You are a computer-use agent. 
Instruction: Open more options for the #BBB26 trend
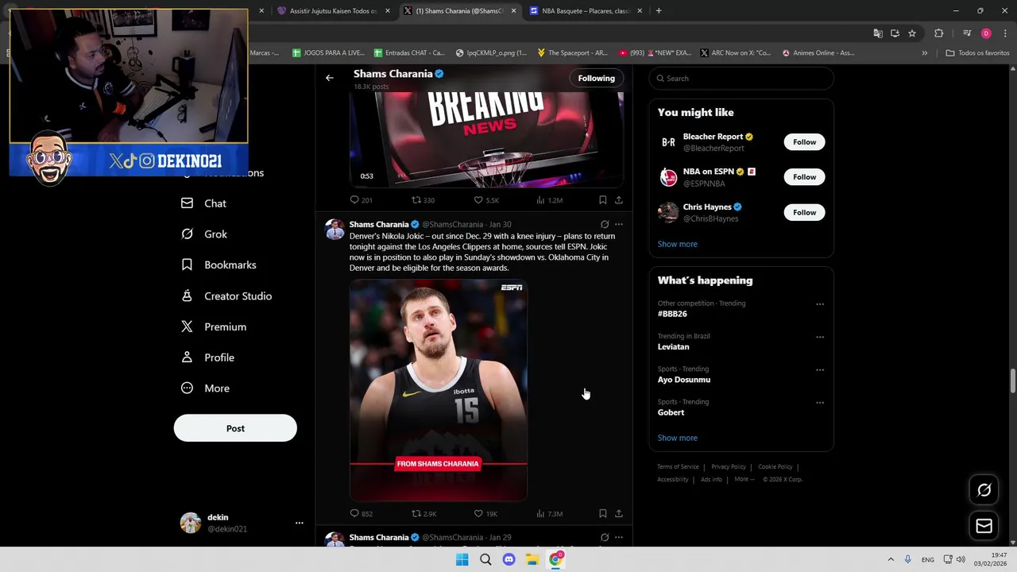coord(820,304)
